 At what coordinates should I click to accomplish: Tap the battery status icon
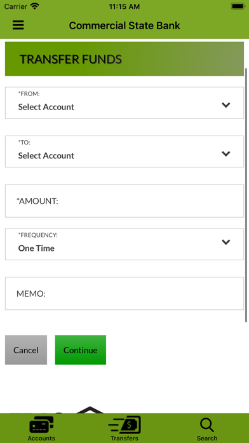click(x=238, y=6)
